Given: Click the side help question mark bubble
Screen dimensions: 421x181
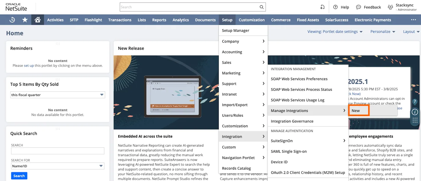Looking at the screenshot, I should (x=415, y=102).
